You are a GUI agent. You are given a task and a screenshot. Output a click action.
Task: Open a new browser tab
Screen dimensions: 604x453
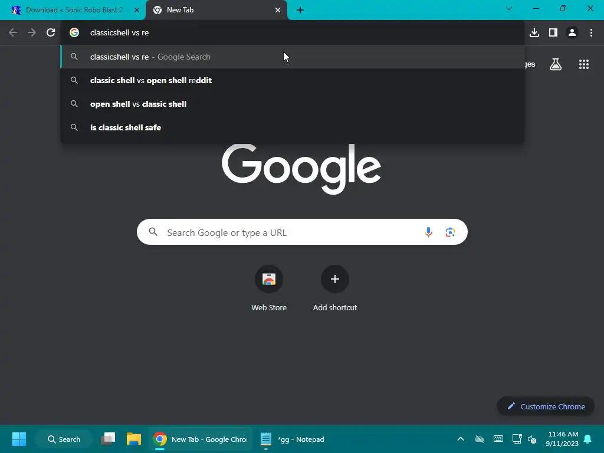300,10
